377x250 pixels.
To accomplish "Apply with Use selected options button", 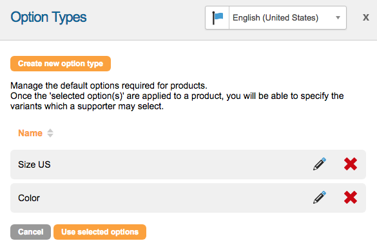I will point(100,232).
